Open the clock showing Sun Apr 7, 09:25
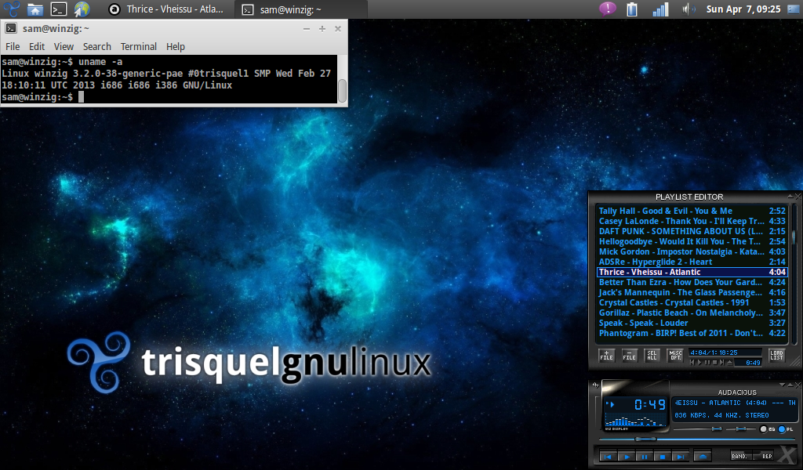Screen dimensions: 803x470 pos(743,9)
